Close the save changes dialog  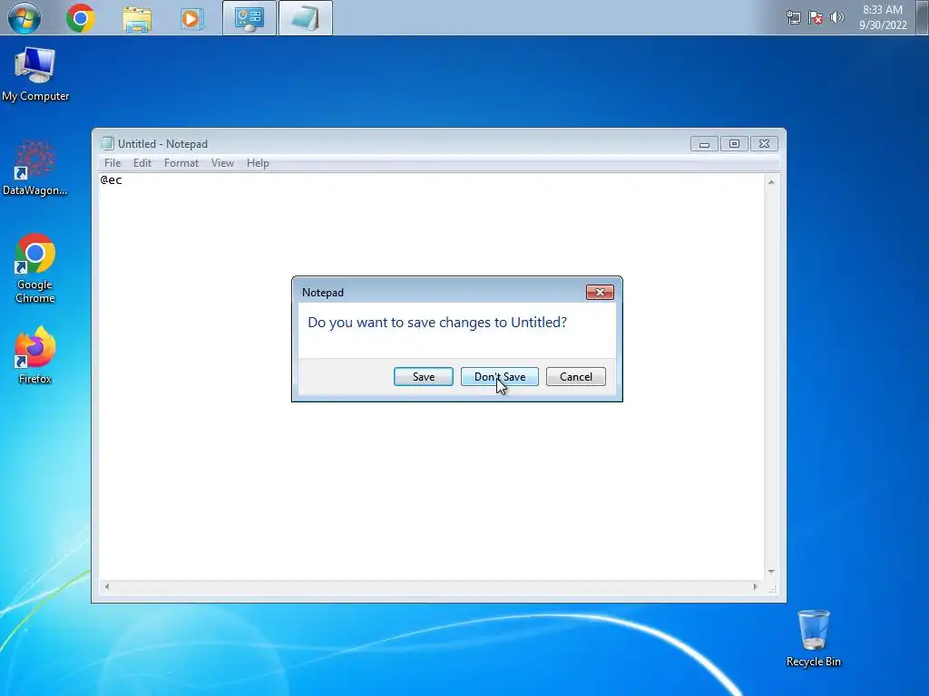[x=600, y=293]
